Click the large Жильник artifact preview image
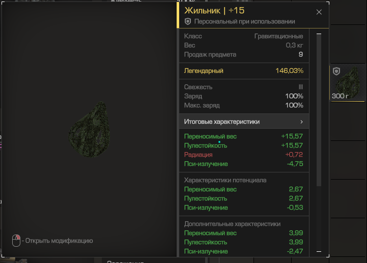Viewport: 367px width, 263px height. (x=89, y=130)
